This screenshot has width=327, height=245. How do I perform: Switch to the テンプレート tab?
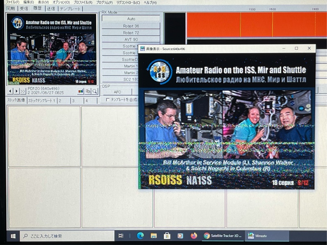pos(70,9)
